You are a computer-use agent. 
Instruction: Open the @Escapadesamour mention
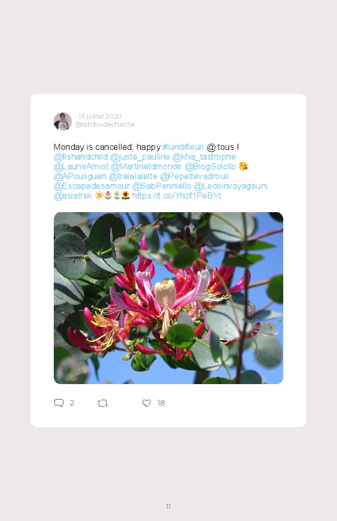point(91,186)
